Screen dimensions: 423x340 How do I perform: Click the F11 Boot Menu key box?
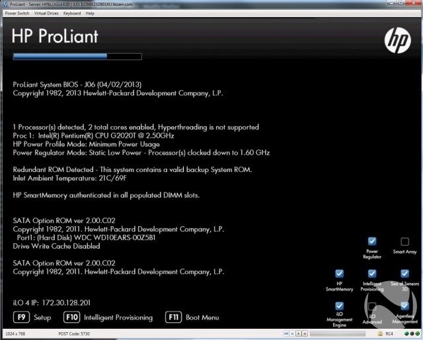coord(173,317)
